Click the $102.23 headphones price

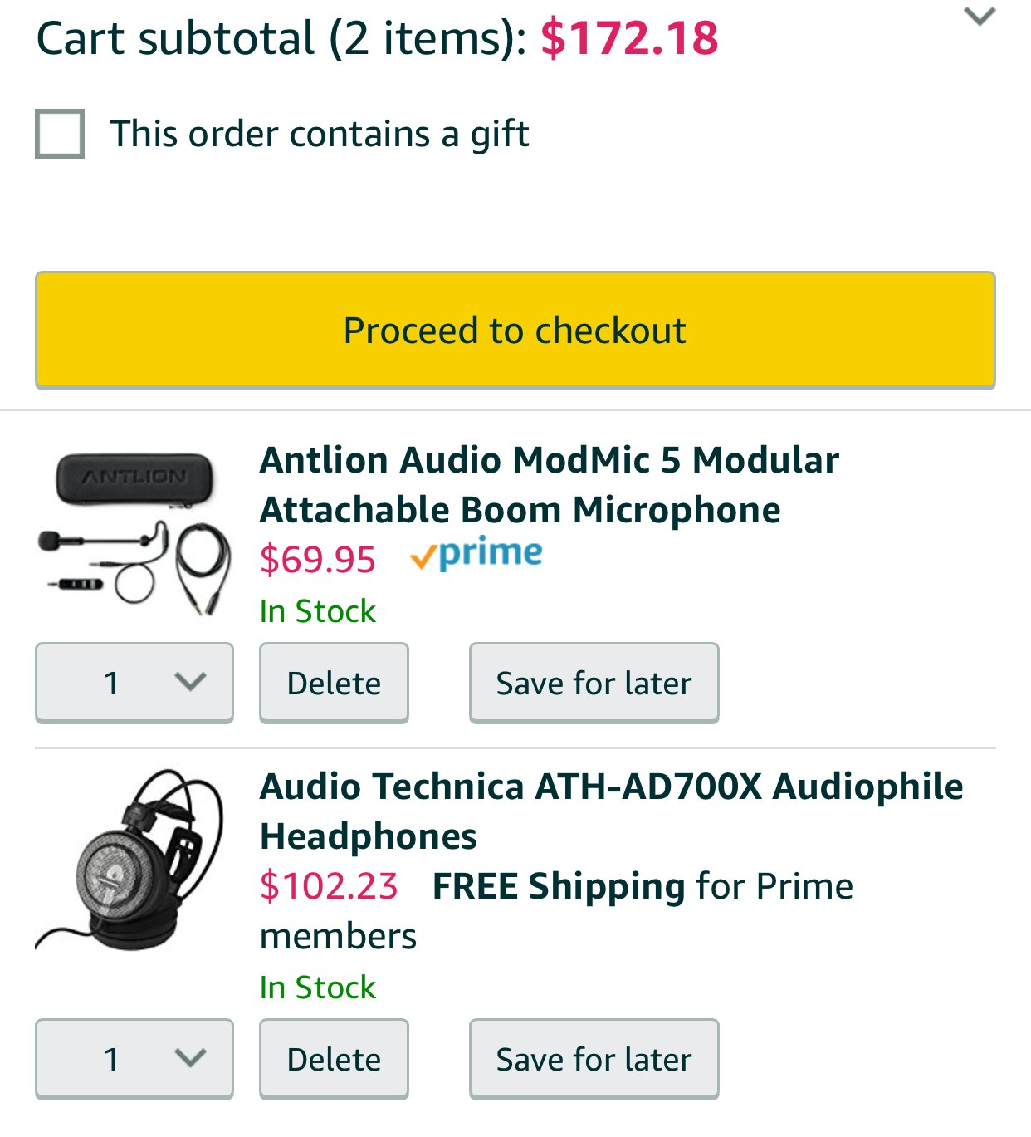coord(329,886)
